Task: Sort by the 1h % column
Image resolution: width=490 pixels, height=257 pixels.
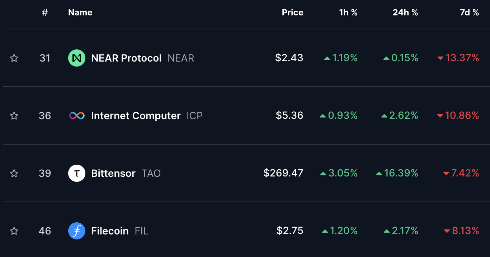Action: pos(348,13)
